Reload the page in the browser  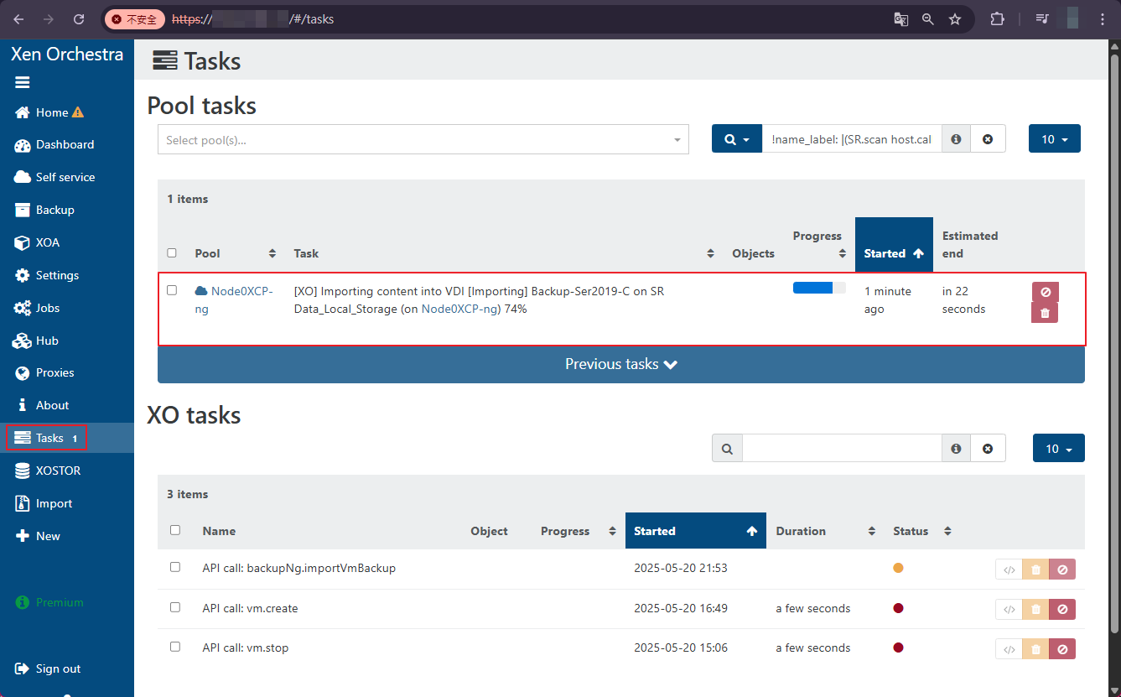coord(79,18)
